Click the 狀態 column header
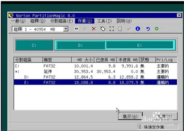 148,60
